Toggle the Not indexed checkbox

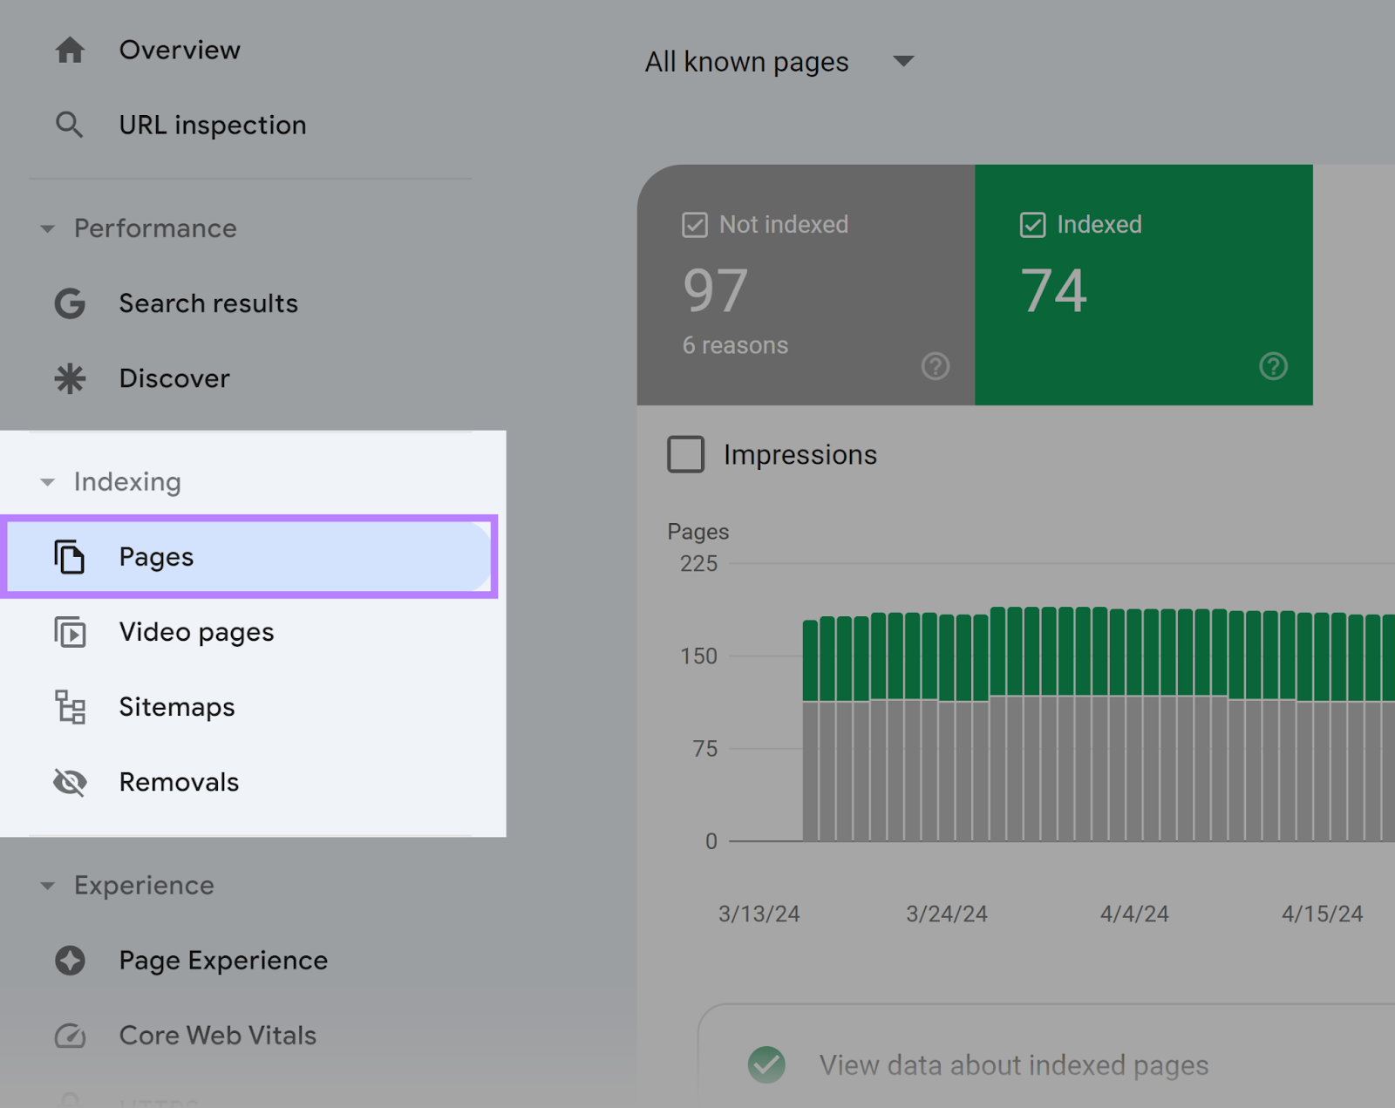click(695, 225)
